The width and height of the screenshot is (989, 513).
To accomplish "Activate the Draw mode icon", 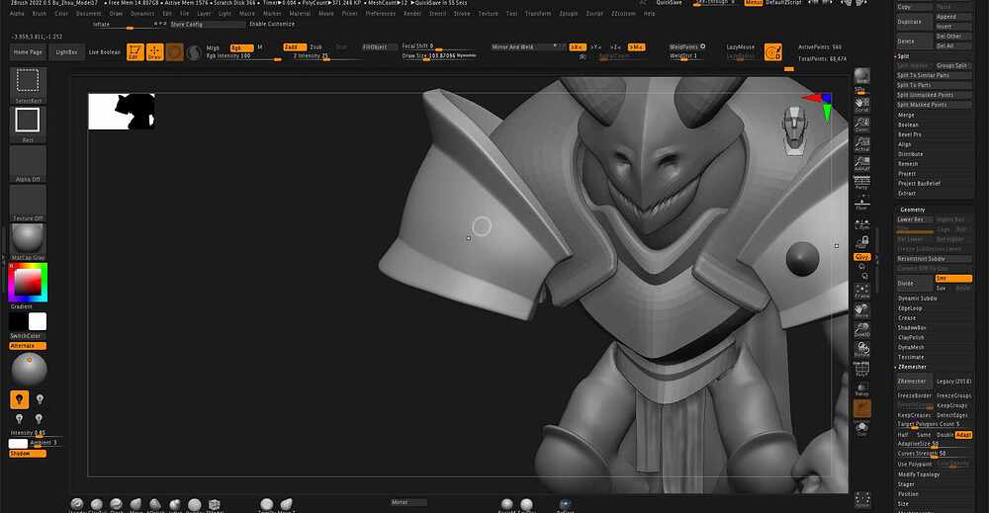I will tap(154, 51).
